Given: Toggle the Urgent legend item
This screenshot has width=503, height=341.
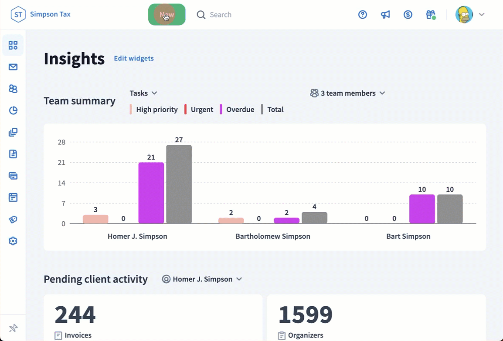Looking at the screenshot, I should coord(199,110).
